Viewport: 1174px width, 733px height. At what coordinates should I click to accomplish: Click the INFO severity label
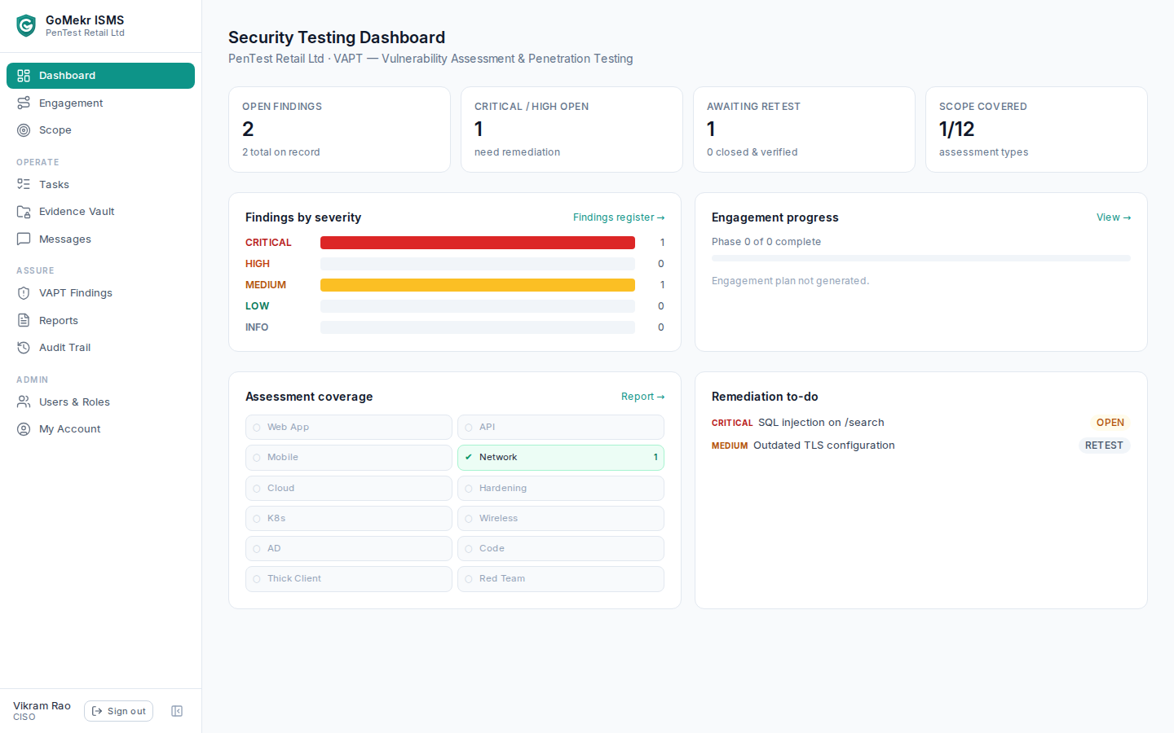(257, 327)
